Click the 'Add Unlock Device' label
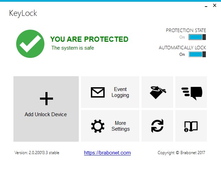221x171 pixels. click(x=46, y=114)
